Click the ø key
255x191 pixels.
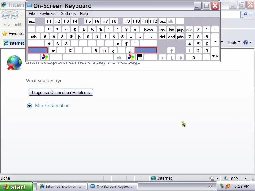[118, 44]
